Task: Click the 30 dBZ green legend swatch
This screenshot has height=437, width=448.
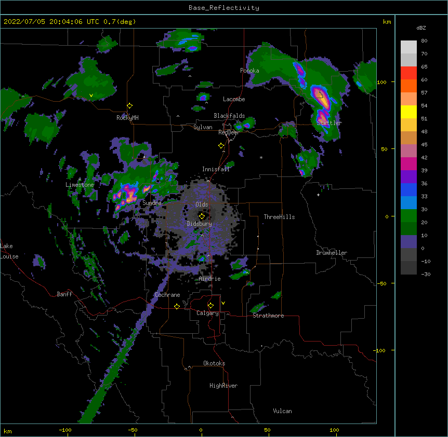Action: click(409, 216)
